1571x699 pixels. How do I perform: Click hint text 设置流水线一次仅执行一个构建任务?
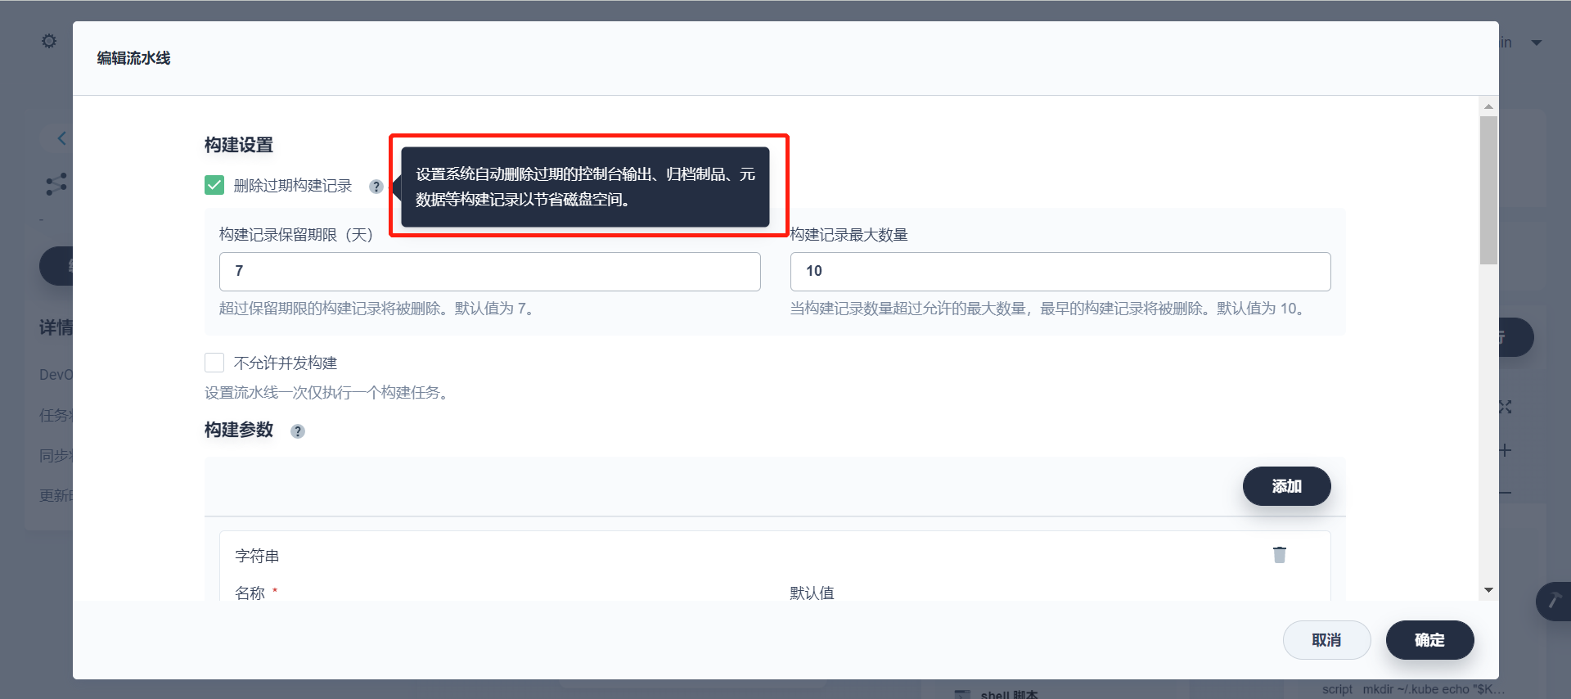[327, 393]
